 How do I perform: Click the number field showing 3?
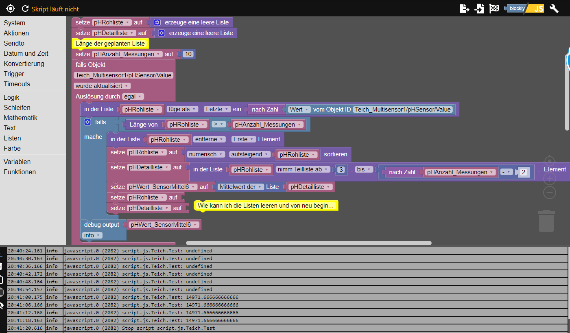341,169
